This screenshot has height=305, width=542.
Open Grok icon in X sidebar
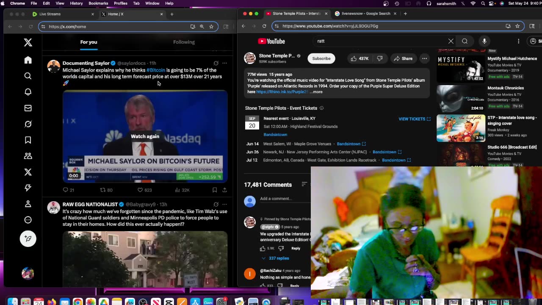click(x=28, y=124)
